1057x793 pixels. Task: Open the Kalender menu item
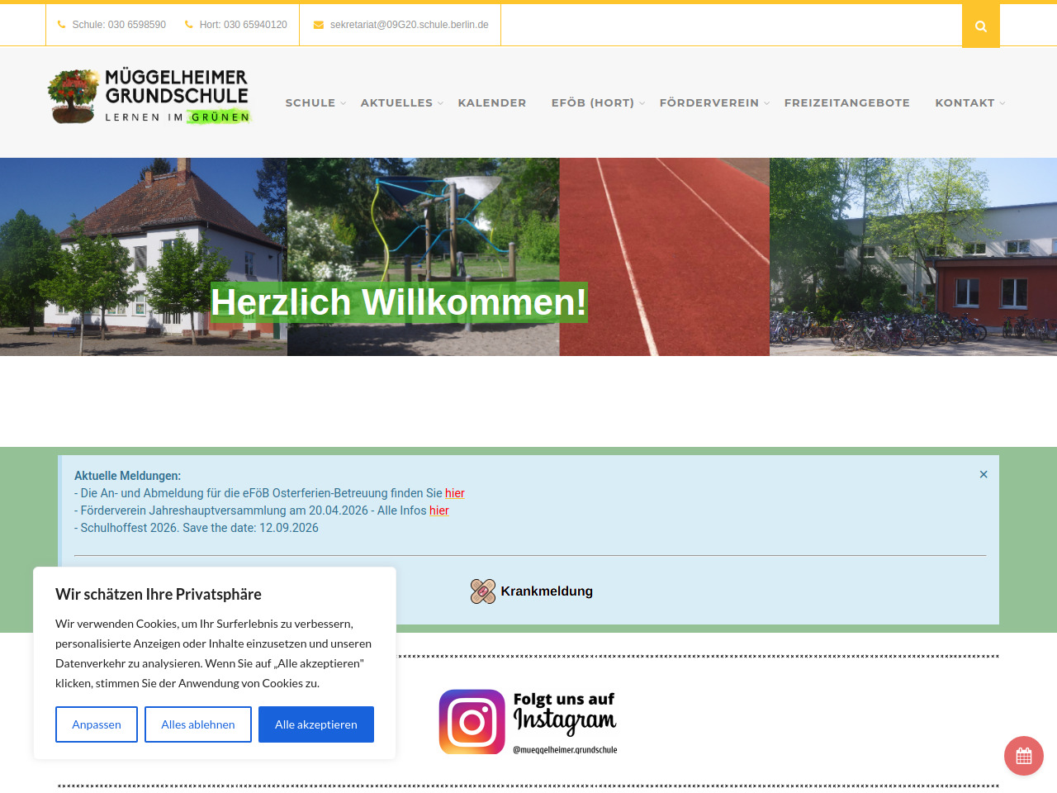tap(491, 103)
